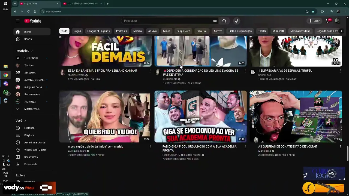This screenshot has height=196, width=349.
Task: Open 1Kilo Oficial channel
Action: point(32,58)
